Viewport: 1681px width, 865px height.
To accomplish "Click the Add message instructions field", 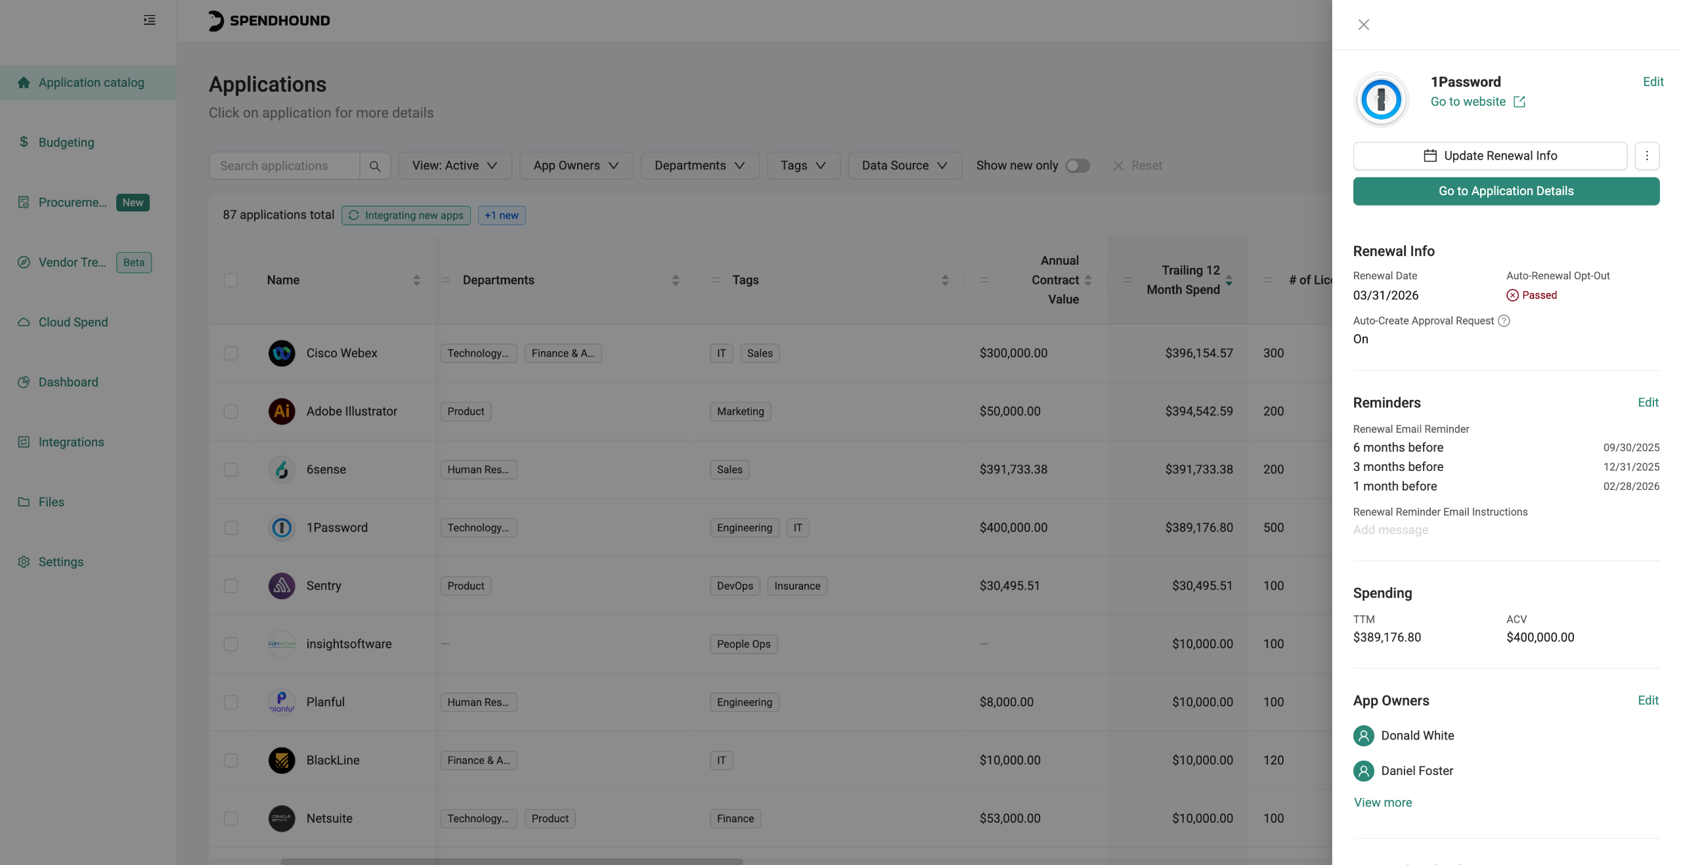I will 1391,530.
